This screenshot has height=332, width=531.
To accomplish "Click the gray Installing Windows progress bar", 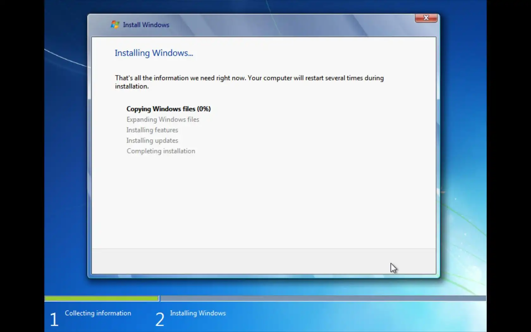I will click(323, 298).
